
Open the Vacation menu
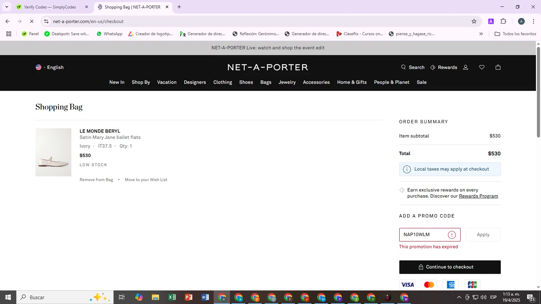pyautogui.click(x=167, y=82)
